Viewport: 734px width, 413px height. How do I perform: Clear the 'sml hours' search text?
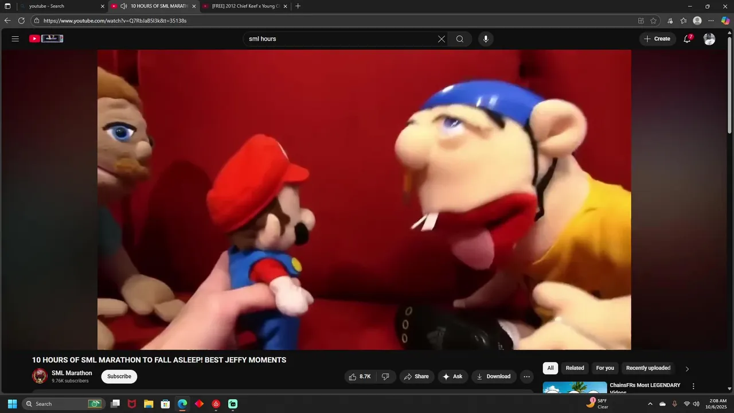coord(442,39)
